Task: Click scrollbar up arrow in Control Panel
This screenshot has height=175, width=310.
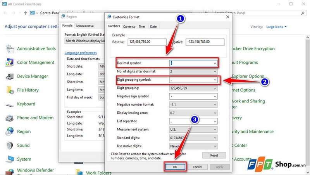Action: [308, 37]
